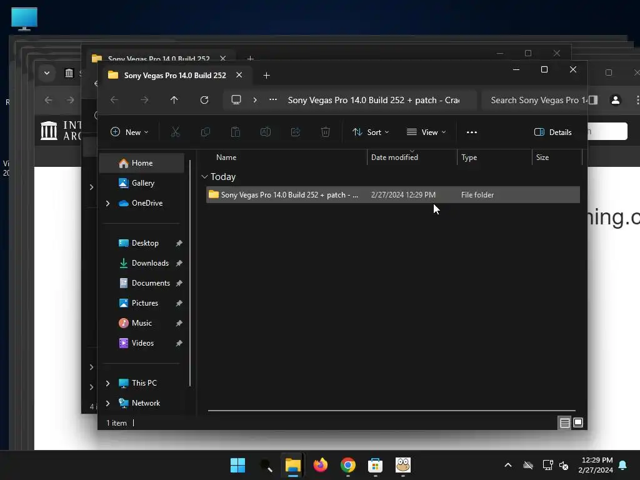The height and width of the screenshot is (480, 640).
Task: Click the horizontal scrollbar in file list
Action: [x=391, y=410]
